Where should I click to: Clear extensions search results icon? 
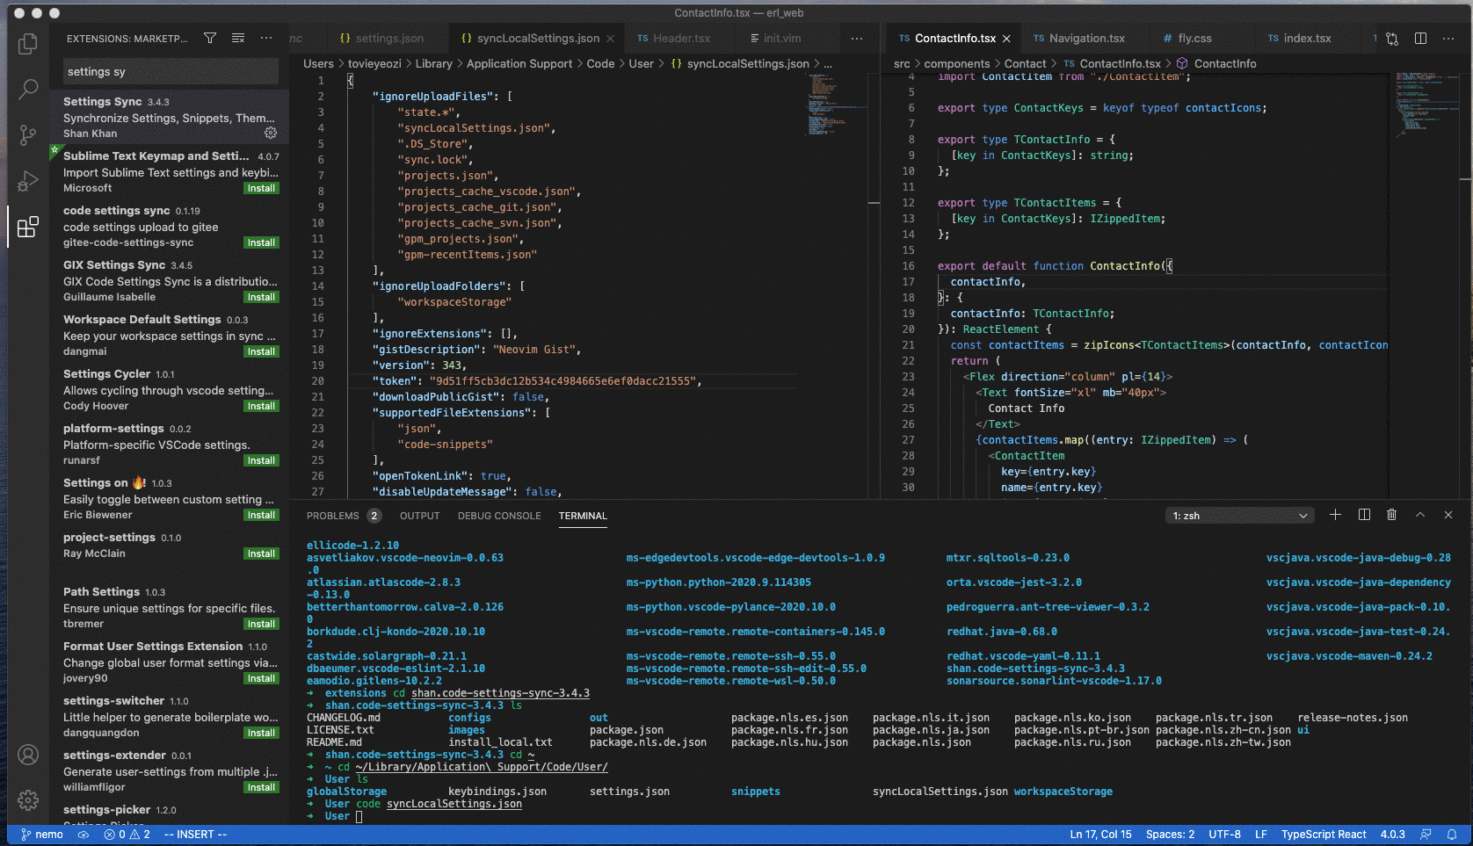pos(237,38)
